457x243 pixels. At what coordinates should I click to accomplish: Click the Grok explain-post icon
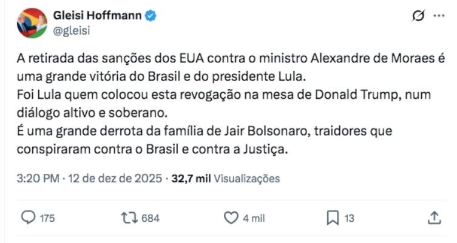point(416,17)
